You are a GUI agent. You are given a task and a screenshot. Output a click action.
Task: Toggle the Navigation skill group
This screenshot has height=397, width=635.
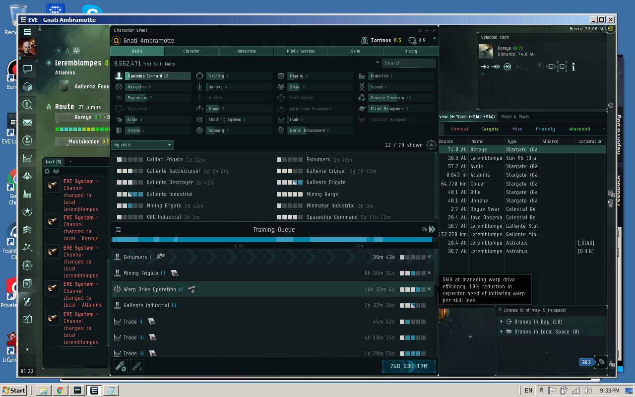click(x=153, y=87)
